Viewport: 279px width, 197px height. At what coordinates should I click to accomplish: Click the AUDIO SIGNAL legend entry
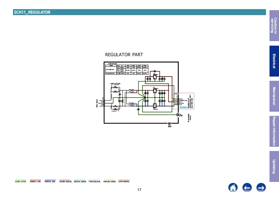tap(66, 181)
